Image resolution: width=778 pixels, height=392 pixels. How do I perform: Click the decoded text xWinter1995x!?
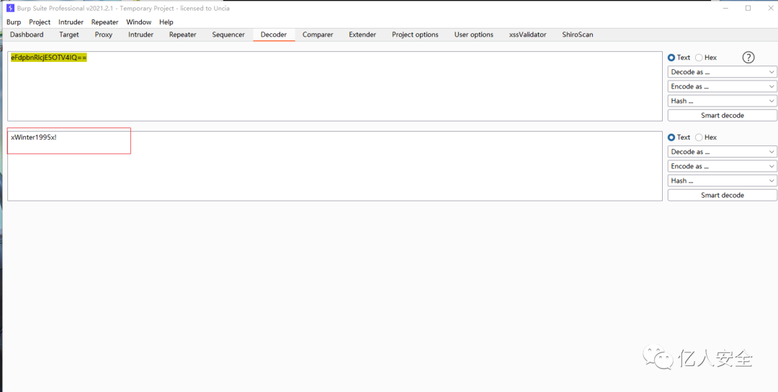(x=34, y=137)
